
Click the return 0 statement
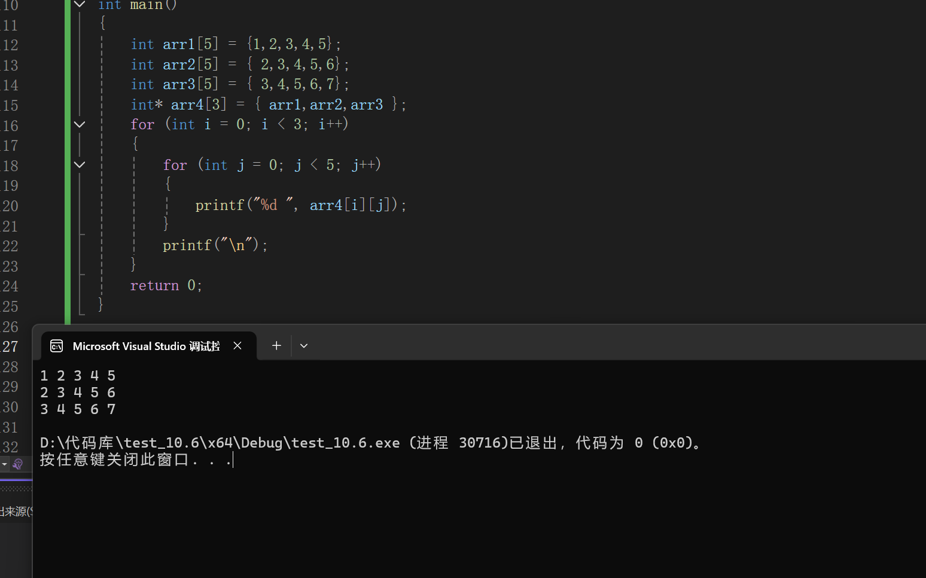166,285
